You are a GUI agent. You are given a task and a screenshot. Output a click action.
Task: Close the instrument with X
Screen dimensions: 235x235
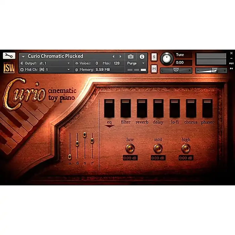tap(231, 53)
